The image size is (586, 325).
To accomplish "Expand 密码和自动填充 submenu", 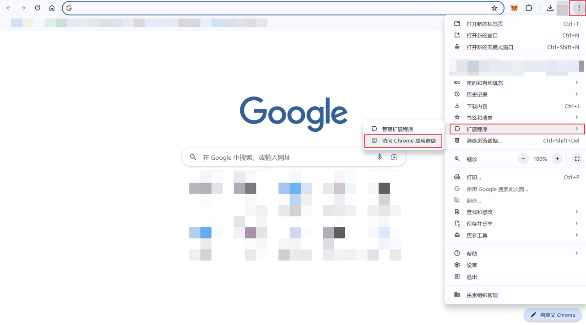I will click(515, 83).
